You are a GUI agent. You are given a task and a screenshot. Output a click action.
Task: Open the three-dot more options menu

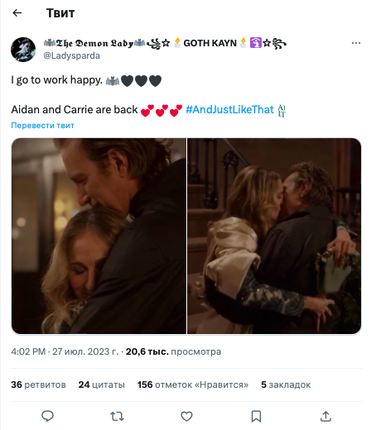point(356,43)
